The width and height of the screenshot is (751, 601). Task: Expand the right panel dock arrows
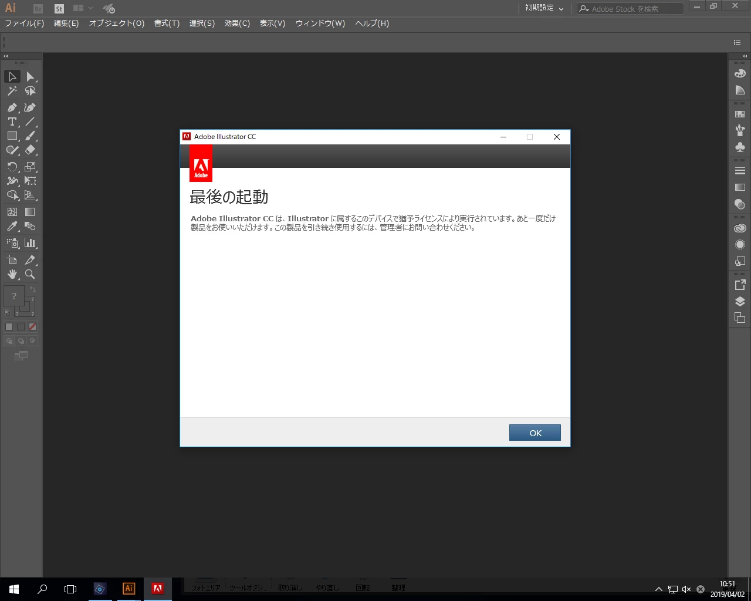(x=745, y=56)
